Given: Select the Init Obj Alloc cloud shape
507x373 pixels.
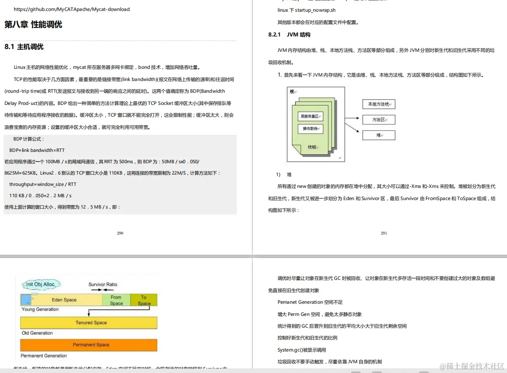Looking at the screenshot, I should [x=41, y=285].
